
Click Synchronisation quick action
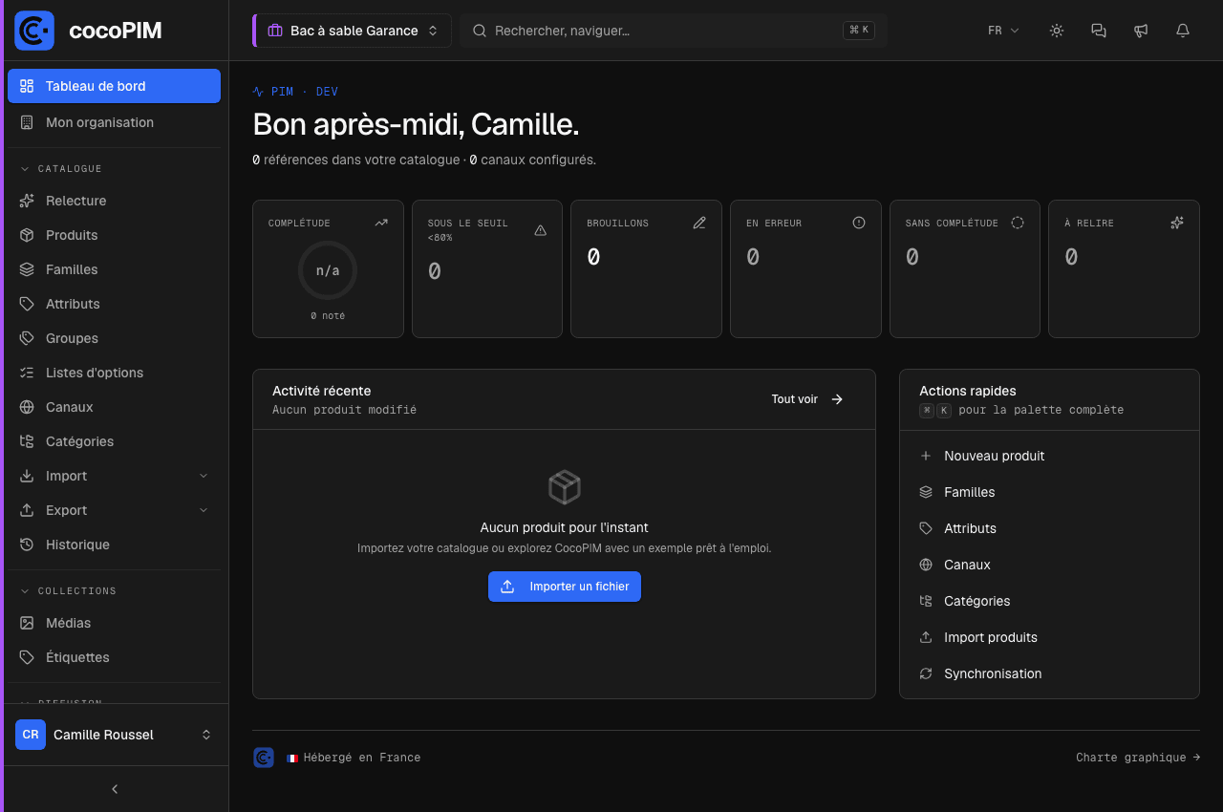[1049, 673]
